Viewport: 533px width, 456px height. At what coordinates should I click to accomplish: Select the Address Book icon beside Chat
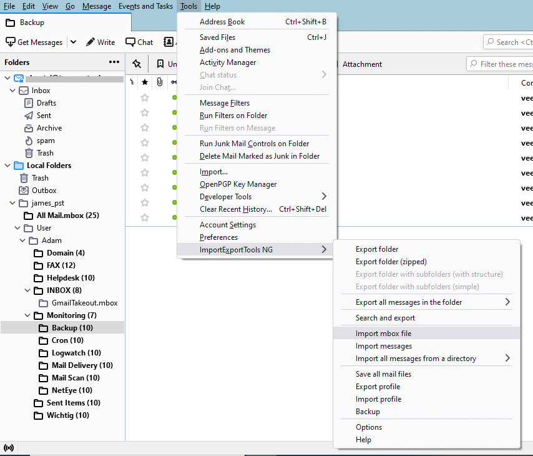point(167,42)
